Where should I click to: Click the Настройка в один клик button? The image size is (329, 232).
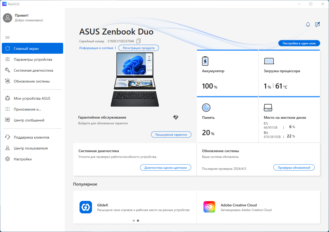pos(299,43)
